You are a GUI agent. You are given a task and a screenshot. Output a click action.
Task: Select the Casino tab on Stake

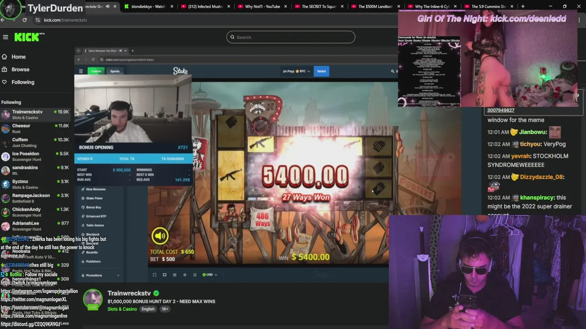pyautogui.click(x=96, y=71)
